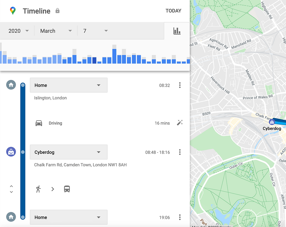Open more options for Cyberdog entry
The height and width of the screenshot is (227, 286).
tap(180, 152)
